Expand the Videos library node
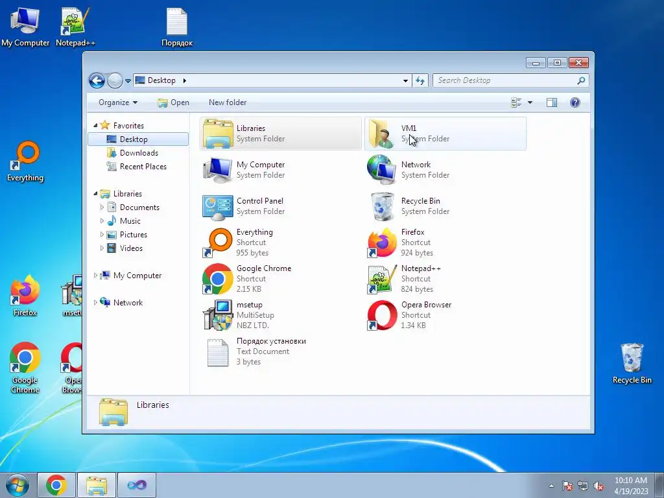The image size is (664, 498). click(102, 248)
